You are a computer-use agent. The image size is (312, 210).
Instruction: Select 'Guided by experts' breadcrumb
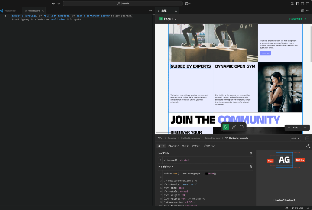(237, 138)
